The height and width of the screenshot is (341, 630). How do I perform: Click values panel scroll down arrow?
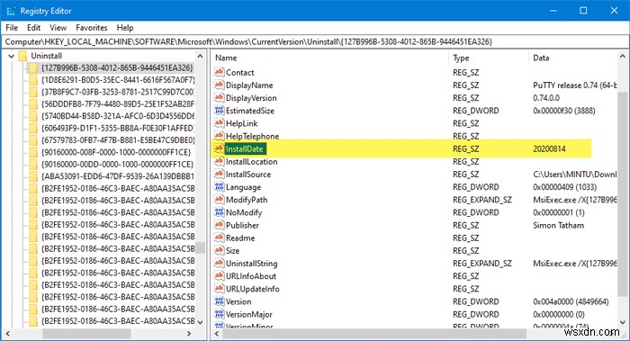623,322
